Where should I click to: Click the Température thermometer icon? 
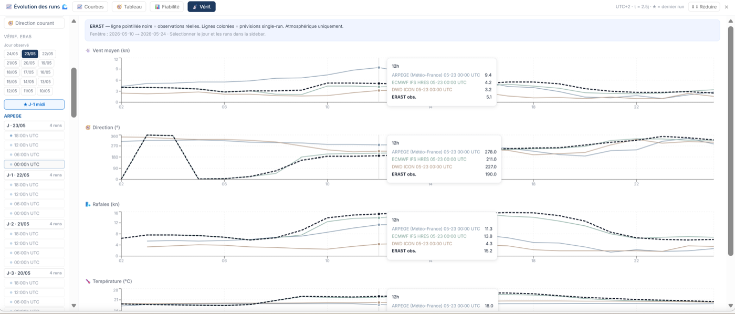tap(88, 281)
